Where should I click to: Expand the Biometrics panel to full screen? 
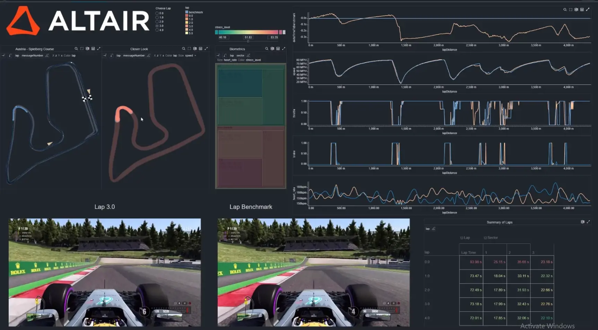click(284, 48)
